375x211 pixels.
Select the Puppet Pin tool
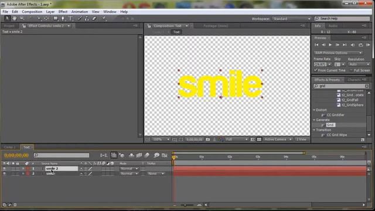click(x=104, y=18)
